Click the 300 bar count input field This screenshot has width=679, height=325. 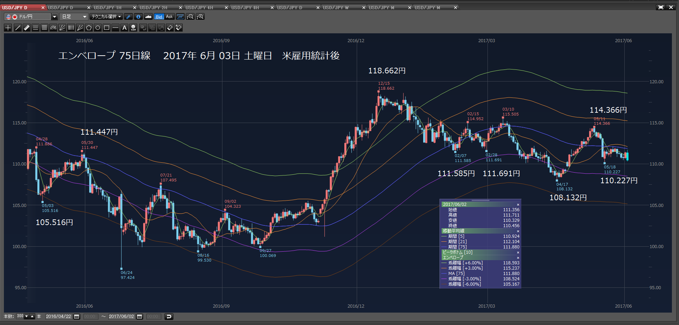[x=20, y=316]
